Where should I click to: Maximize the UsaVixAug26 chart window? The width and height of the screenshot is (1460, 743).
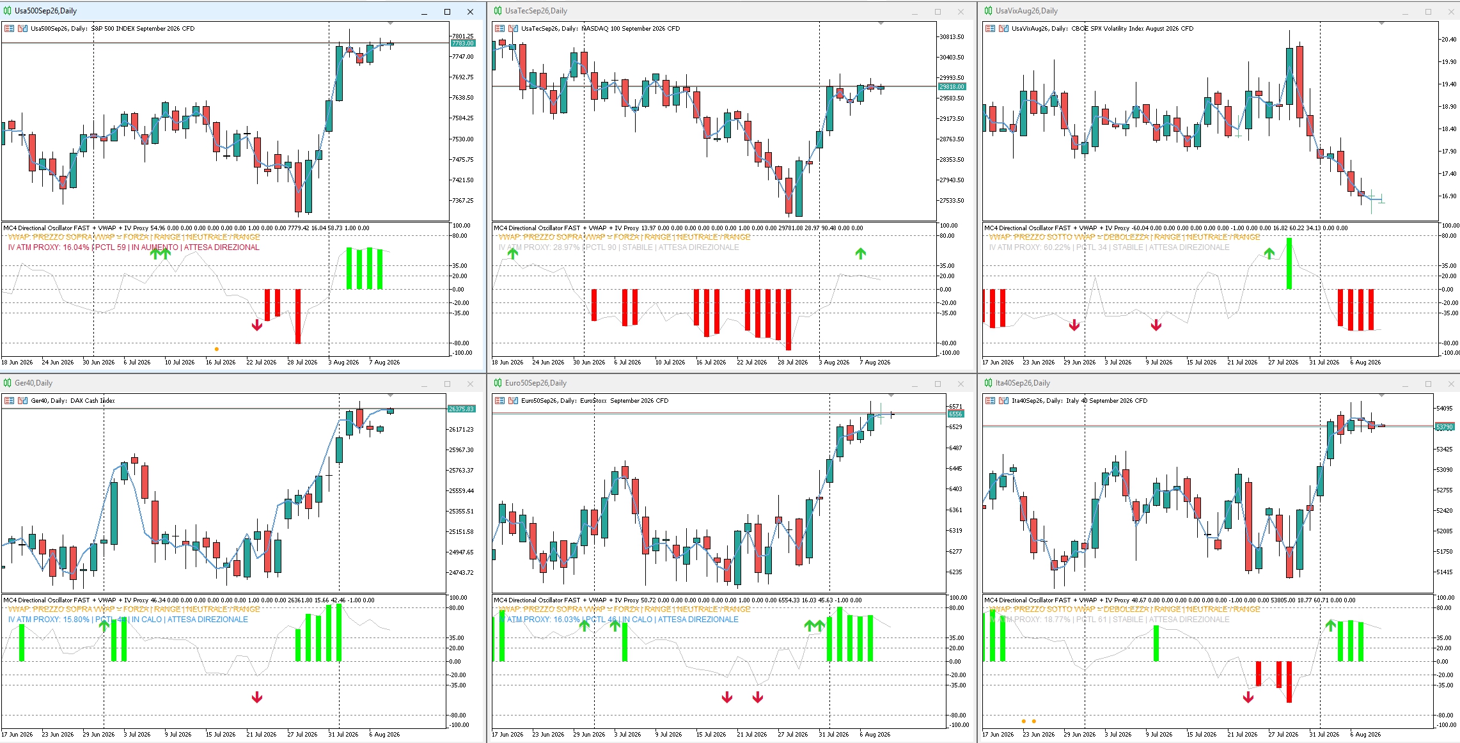1428,12
